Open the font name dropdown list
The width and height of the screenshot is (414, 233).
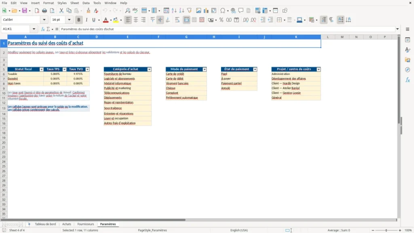(x=44, y=19)
